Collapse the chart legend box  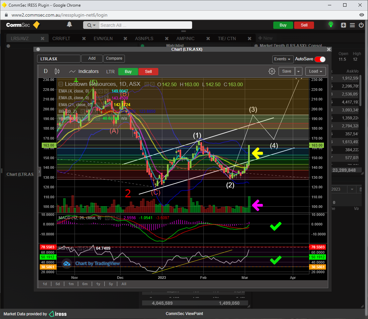61,84
